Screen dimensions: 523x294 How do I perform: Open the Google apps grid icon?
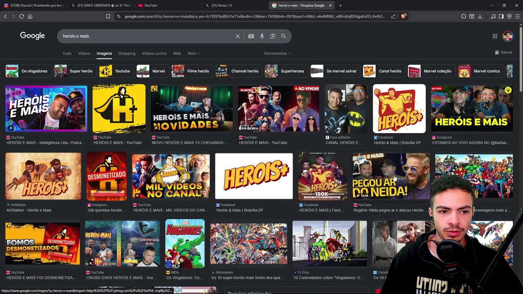[495, 36]
